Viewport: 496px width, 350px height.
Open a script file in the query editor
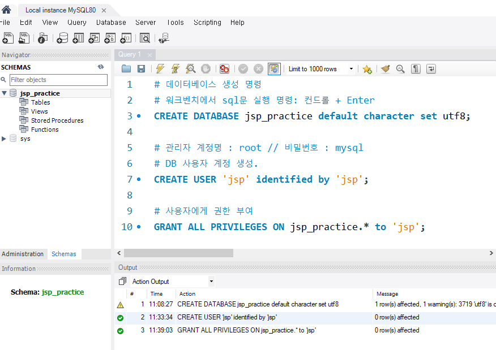coord(126,68)
